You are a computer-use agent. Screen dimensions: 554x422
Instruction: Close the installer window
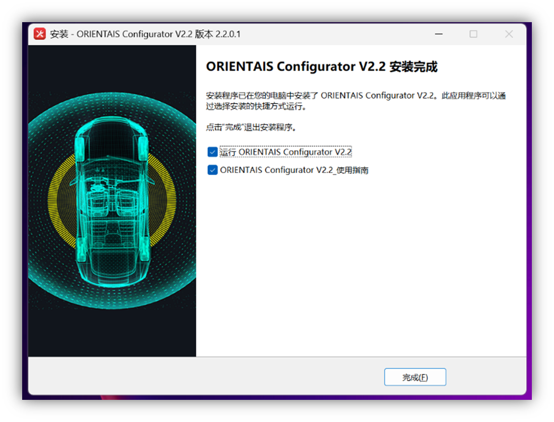(509, 34)
